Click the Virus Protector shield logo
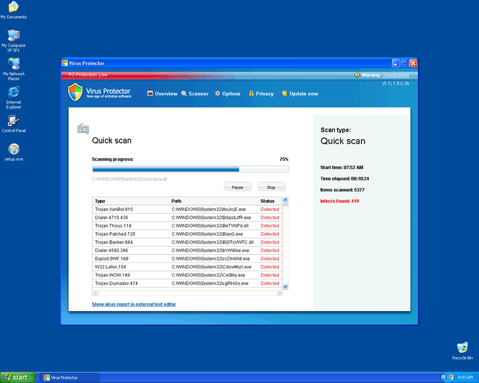The image size is (479, 383). [x=75, y=92]
